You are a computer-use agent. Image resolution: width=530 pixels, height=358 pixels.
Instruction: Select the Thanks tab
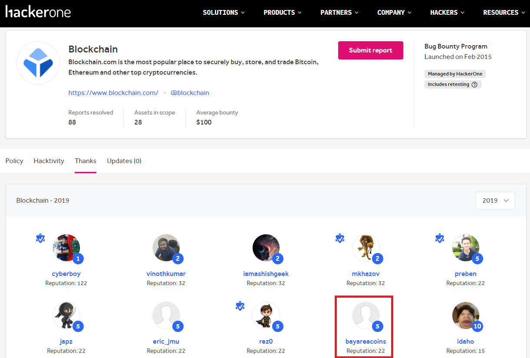point(86,161)
